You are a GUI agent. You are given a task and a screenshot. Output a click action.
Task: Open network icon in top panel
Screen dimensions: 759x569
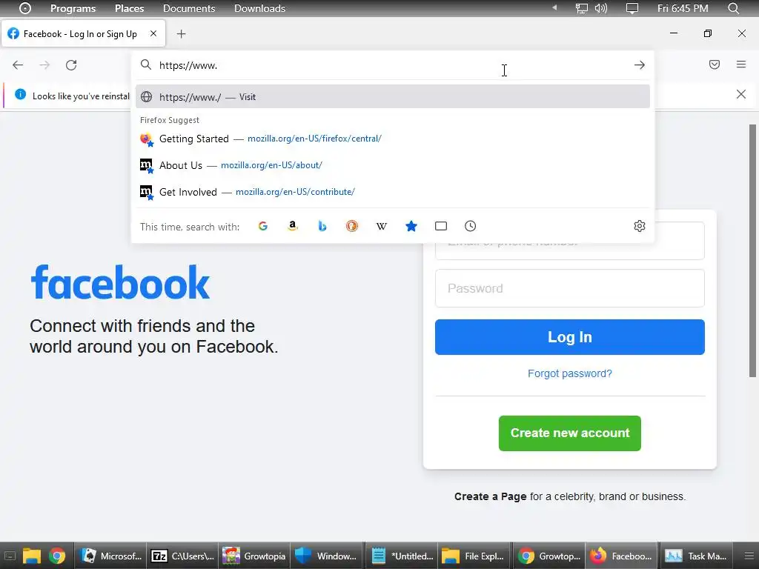pyautogui.click(x=581, y=8)
